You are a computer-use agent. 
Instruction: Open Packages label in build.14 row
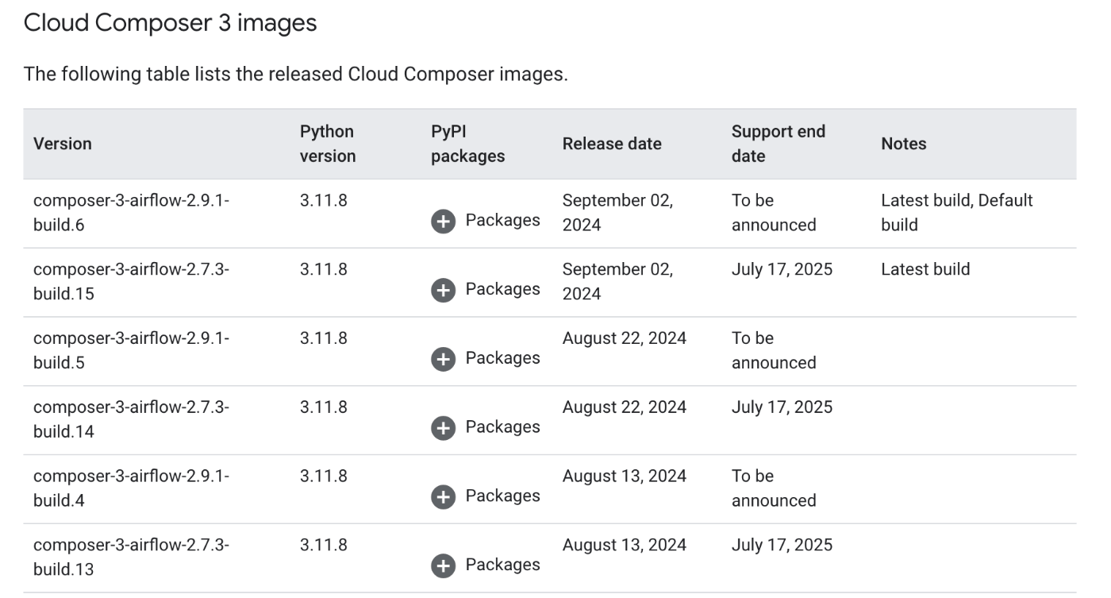click(x=502, y=427)
